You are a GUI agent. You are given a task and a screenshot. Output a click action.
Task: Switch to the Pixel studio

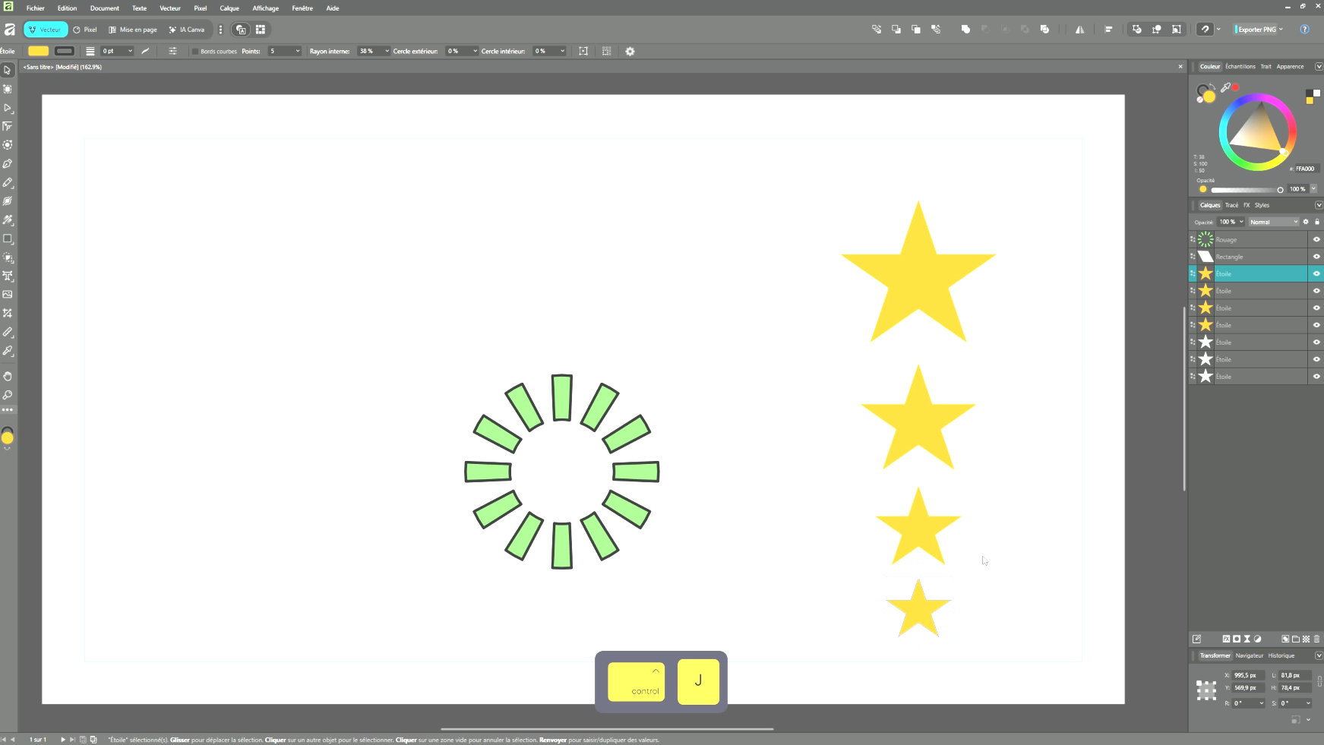85,30
